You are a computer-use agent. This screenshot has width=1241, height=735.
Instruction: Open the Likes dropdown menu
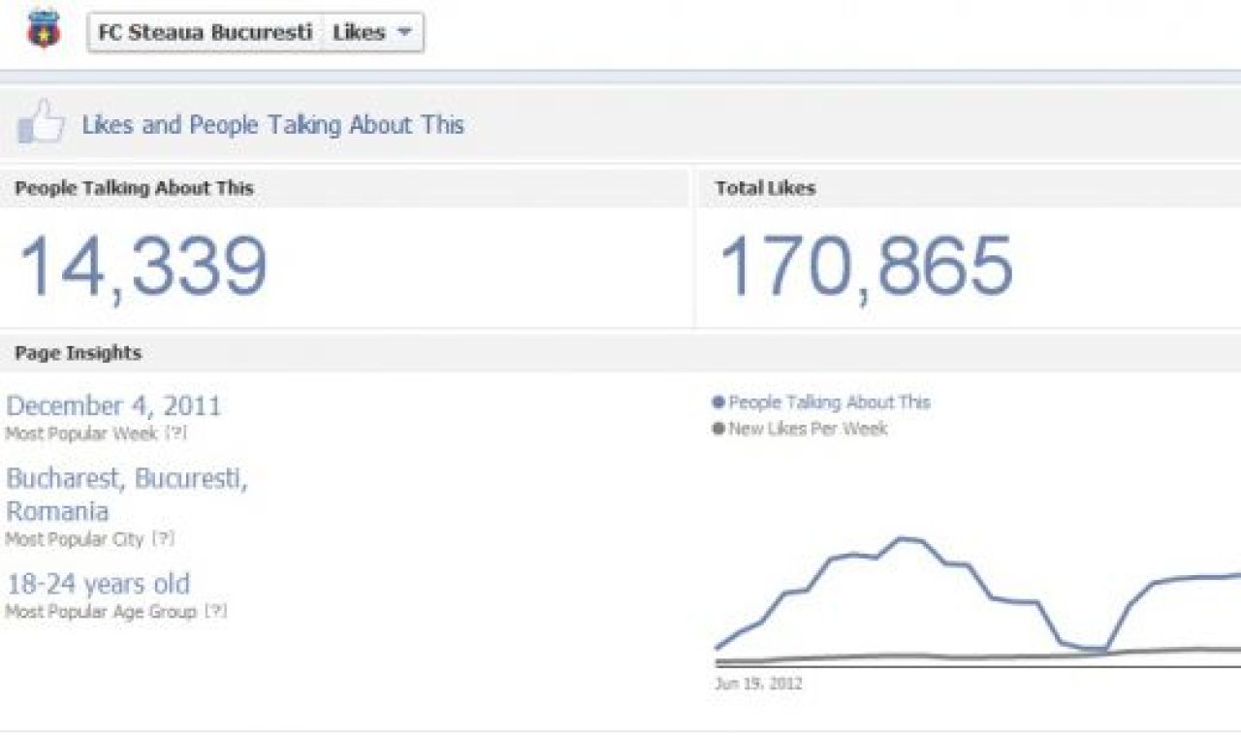tap(372, 32)
